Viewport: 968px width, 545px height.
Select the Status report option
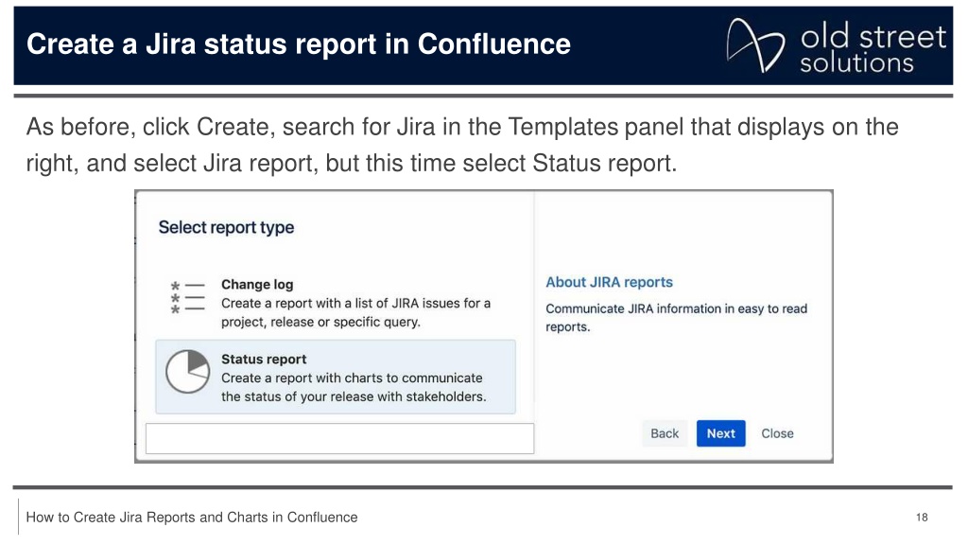point(336,377)
